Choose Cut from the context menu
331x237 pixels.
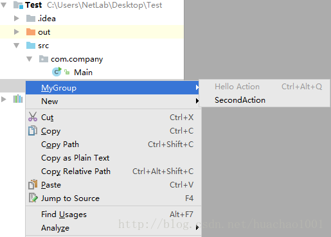tap(113, 117)
